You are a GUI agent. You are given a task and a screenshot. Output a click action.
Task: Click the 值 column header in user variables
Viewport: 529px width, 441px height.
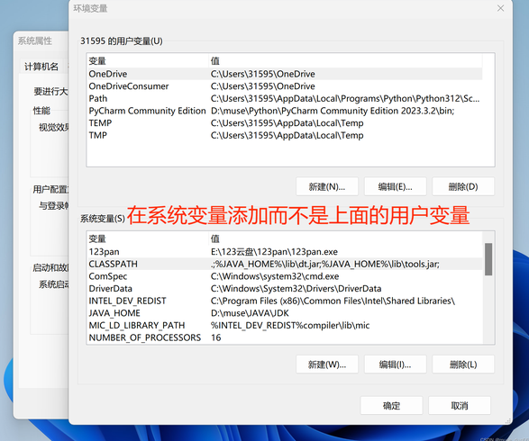(345, 61)
